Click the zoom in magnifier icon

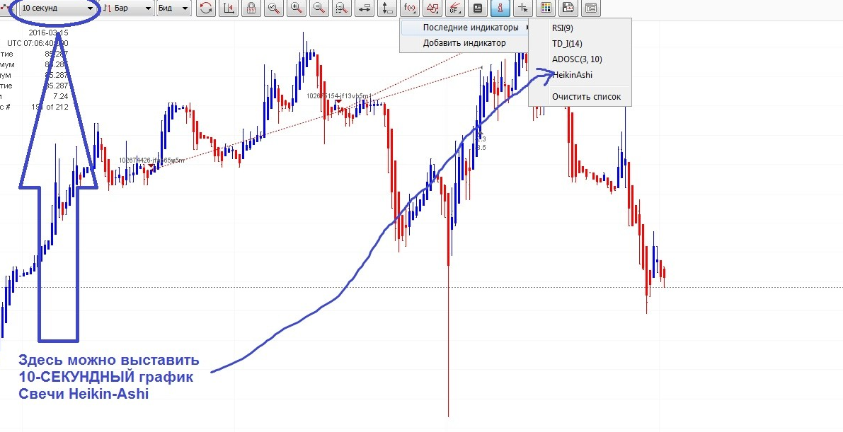pos(297,8)
